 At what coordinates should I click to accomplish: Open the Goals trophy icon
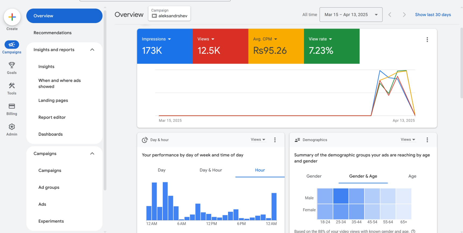tap(12, 65)
